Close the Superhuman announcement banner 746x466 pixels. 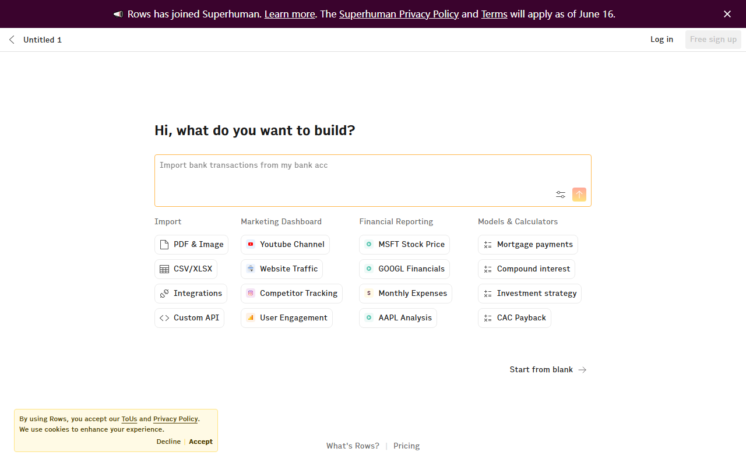727,14
